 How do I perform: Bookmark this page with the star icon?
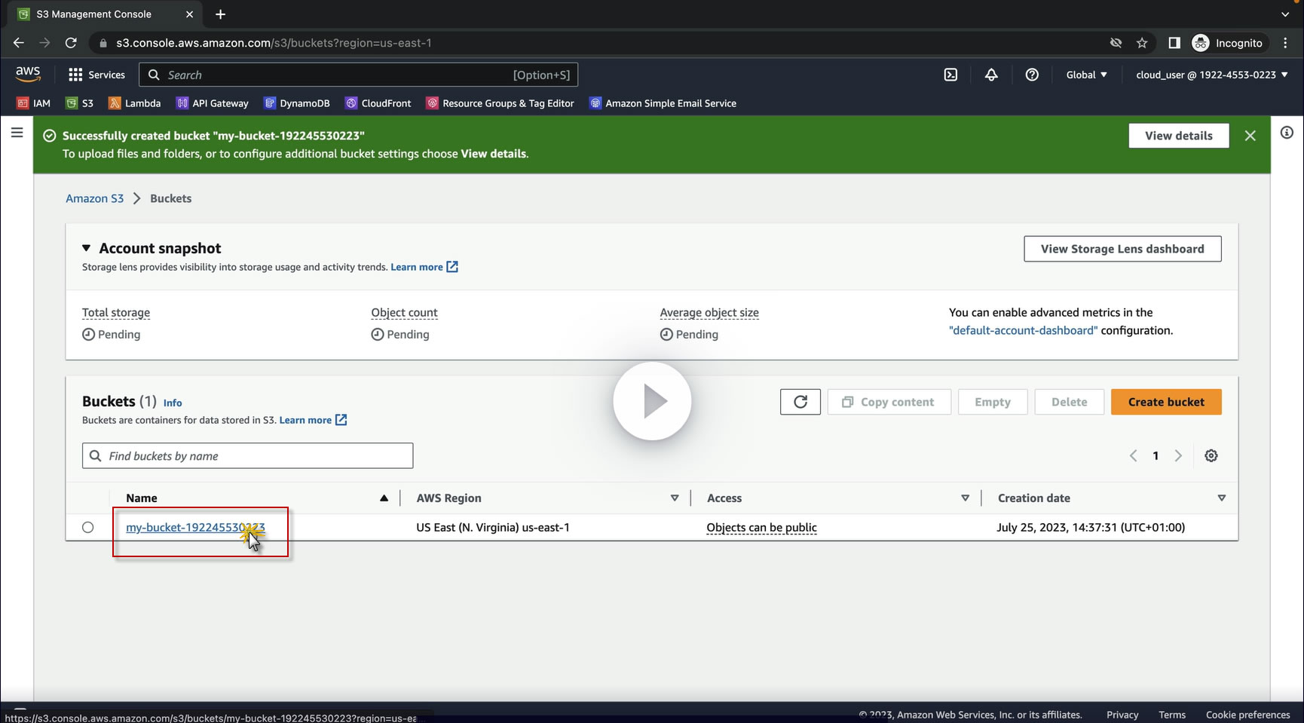coord(1142,43)
